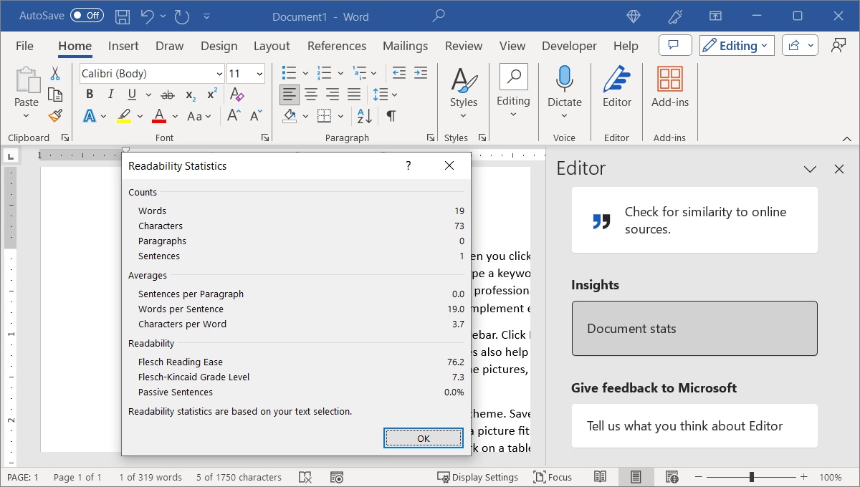Screen dimensions: 860x487
Task: Open the font size dropdown
Action: click(259, 73)
